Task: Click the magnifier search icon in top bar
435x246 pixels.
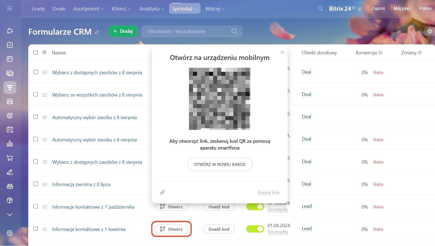Action: click(320, 9)
